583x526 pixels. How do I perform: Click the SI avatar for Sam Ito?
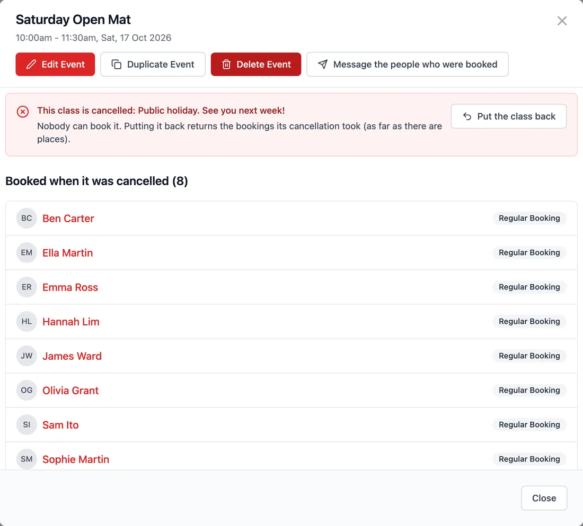26,424
